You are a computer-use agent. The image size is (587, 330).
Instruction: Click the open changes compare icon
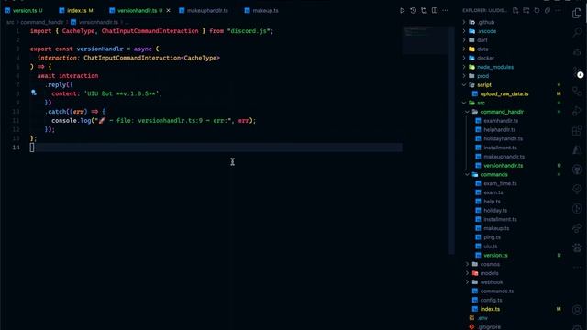coord(424,10)
